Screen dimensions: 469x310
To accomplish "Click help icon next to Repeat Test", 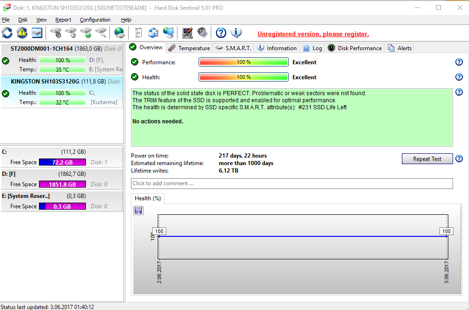I will coord(459,159).
